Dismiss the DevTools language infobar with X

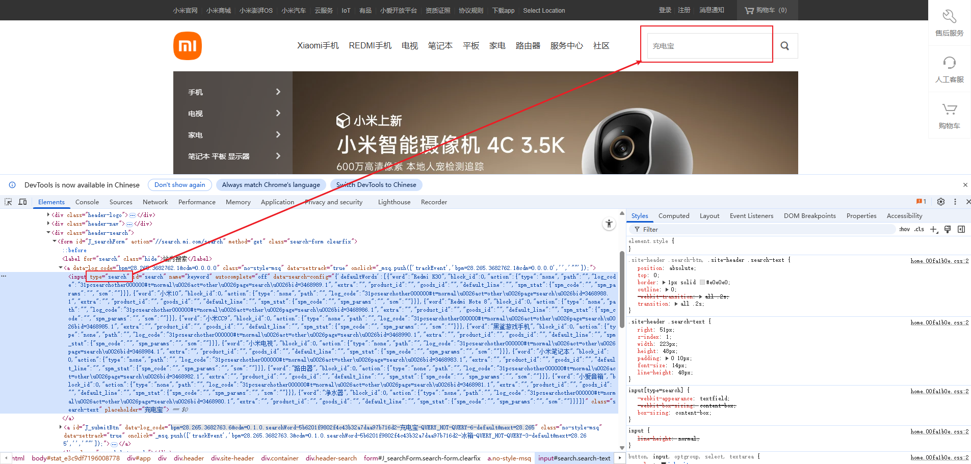[x=965, y=185]
